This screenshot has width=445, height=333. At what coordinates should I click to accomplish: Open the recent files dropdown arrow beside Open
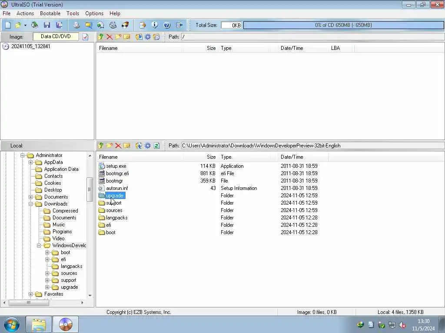click(x=25, y=25)
